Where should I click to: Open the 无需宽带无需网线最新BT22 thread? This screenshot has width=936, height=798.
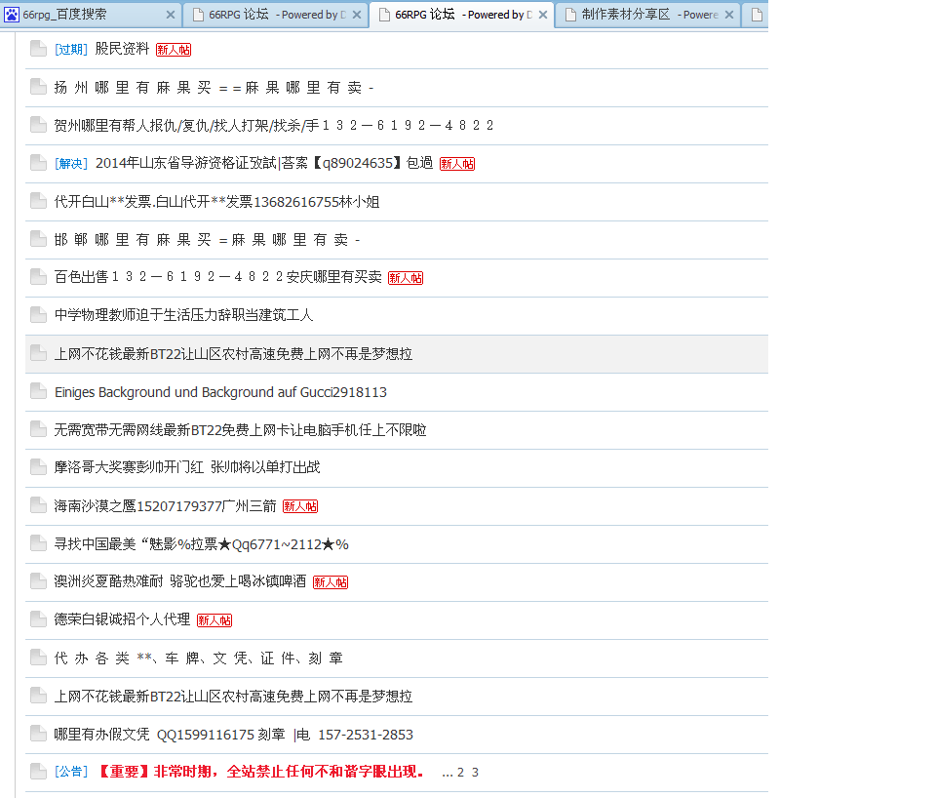click(x=241, y=429)
